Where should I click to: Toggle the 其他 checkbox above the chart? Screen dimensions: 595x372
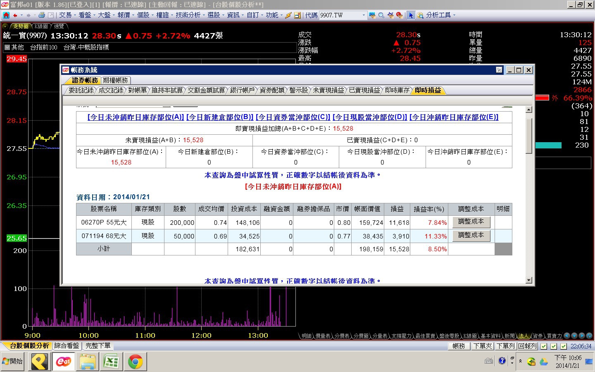tap(7, 48)
